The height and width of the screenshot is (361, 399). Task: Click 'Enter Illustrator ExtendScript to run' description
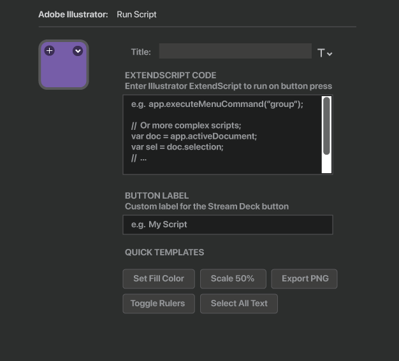tap(229, 86)
